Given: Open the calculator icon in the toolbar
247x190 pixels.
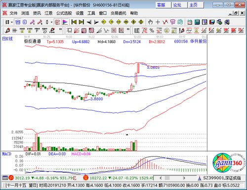Looking at the screenshot, I should (x=197, y=22).
